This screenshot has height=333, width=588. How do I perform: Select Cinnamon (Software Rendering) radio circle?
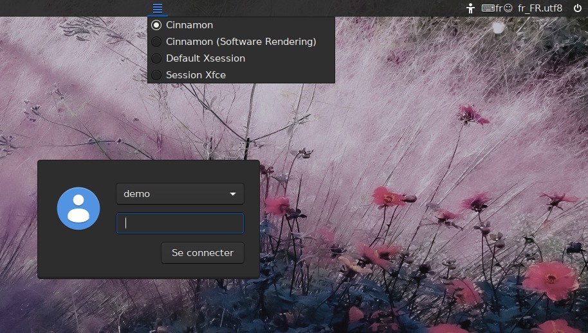(x=156, y=42)
